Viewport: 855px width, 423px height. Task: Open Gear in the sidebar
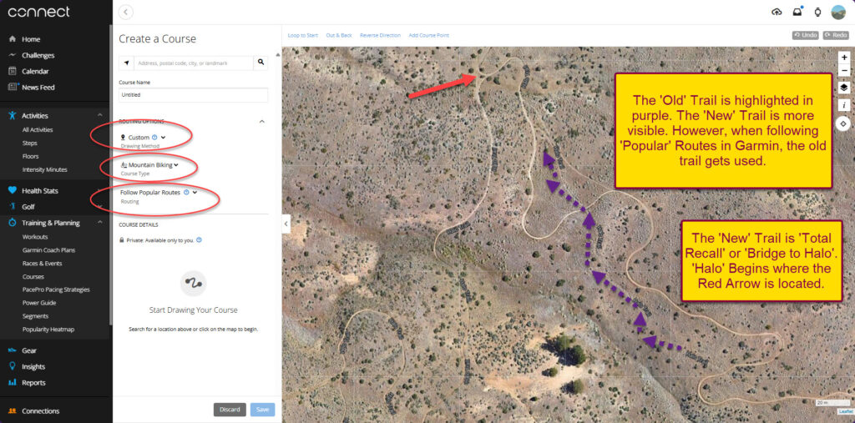(29, 350)
